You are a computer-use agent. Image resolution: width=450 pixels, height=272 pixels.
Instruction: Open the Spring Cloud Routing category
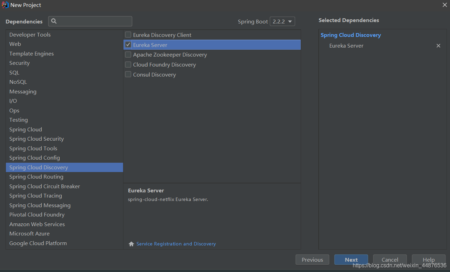64,177
